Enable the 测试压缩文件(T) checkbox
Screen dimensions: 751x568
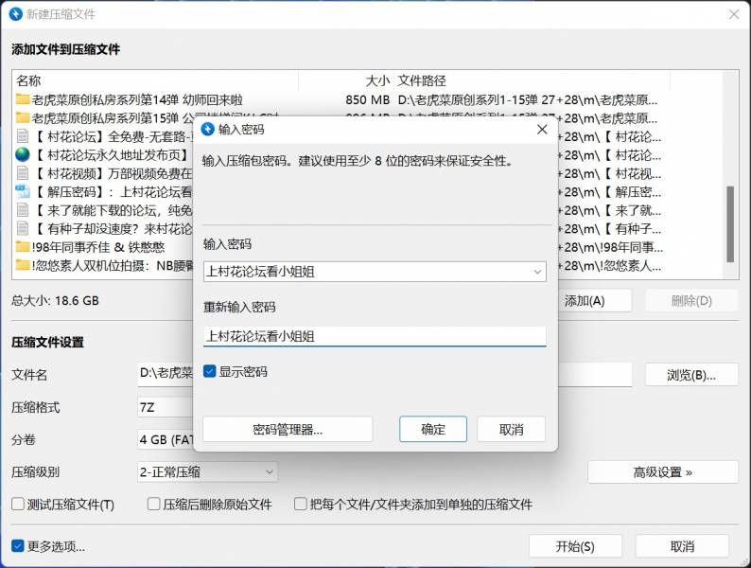18,505
